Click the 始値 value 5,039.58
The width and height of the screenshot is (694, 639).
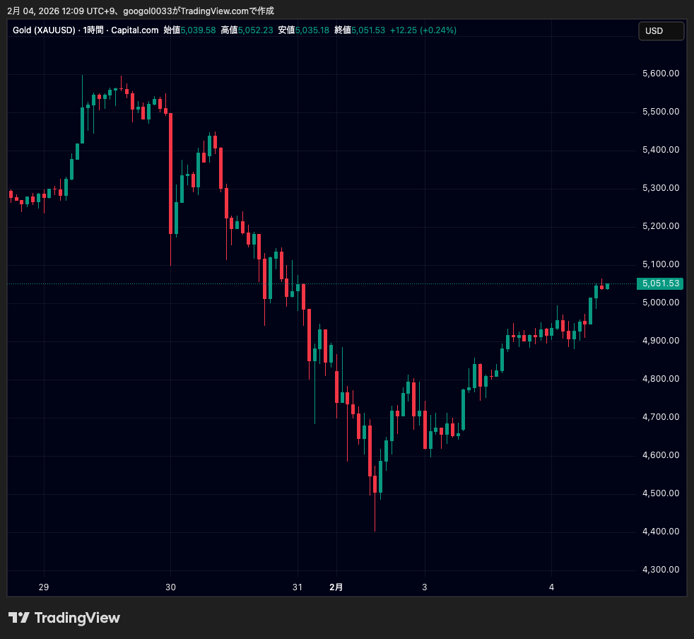(x=199, y=30)
